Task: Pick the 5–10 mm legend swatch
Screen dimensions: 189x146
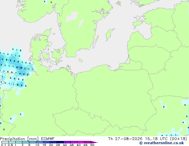Action: 32,142
